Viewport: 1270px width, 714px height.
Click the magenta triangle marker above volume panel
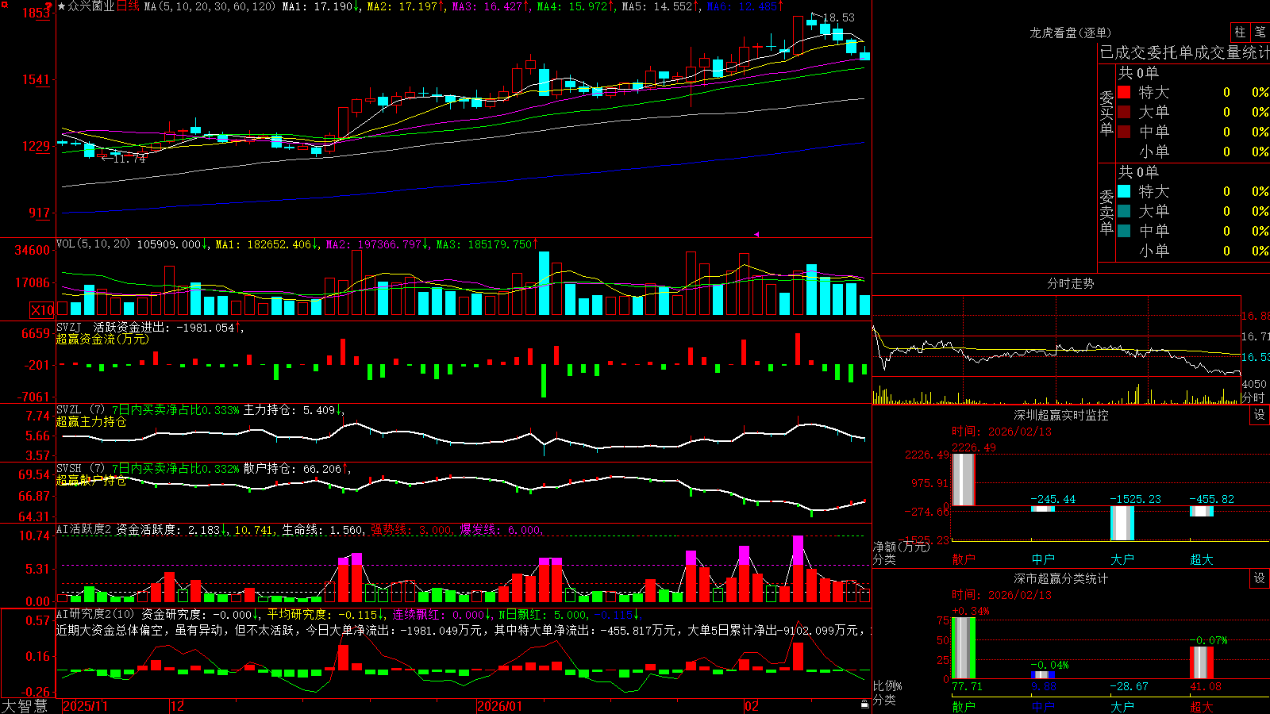(756, 234)
